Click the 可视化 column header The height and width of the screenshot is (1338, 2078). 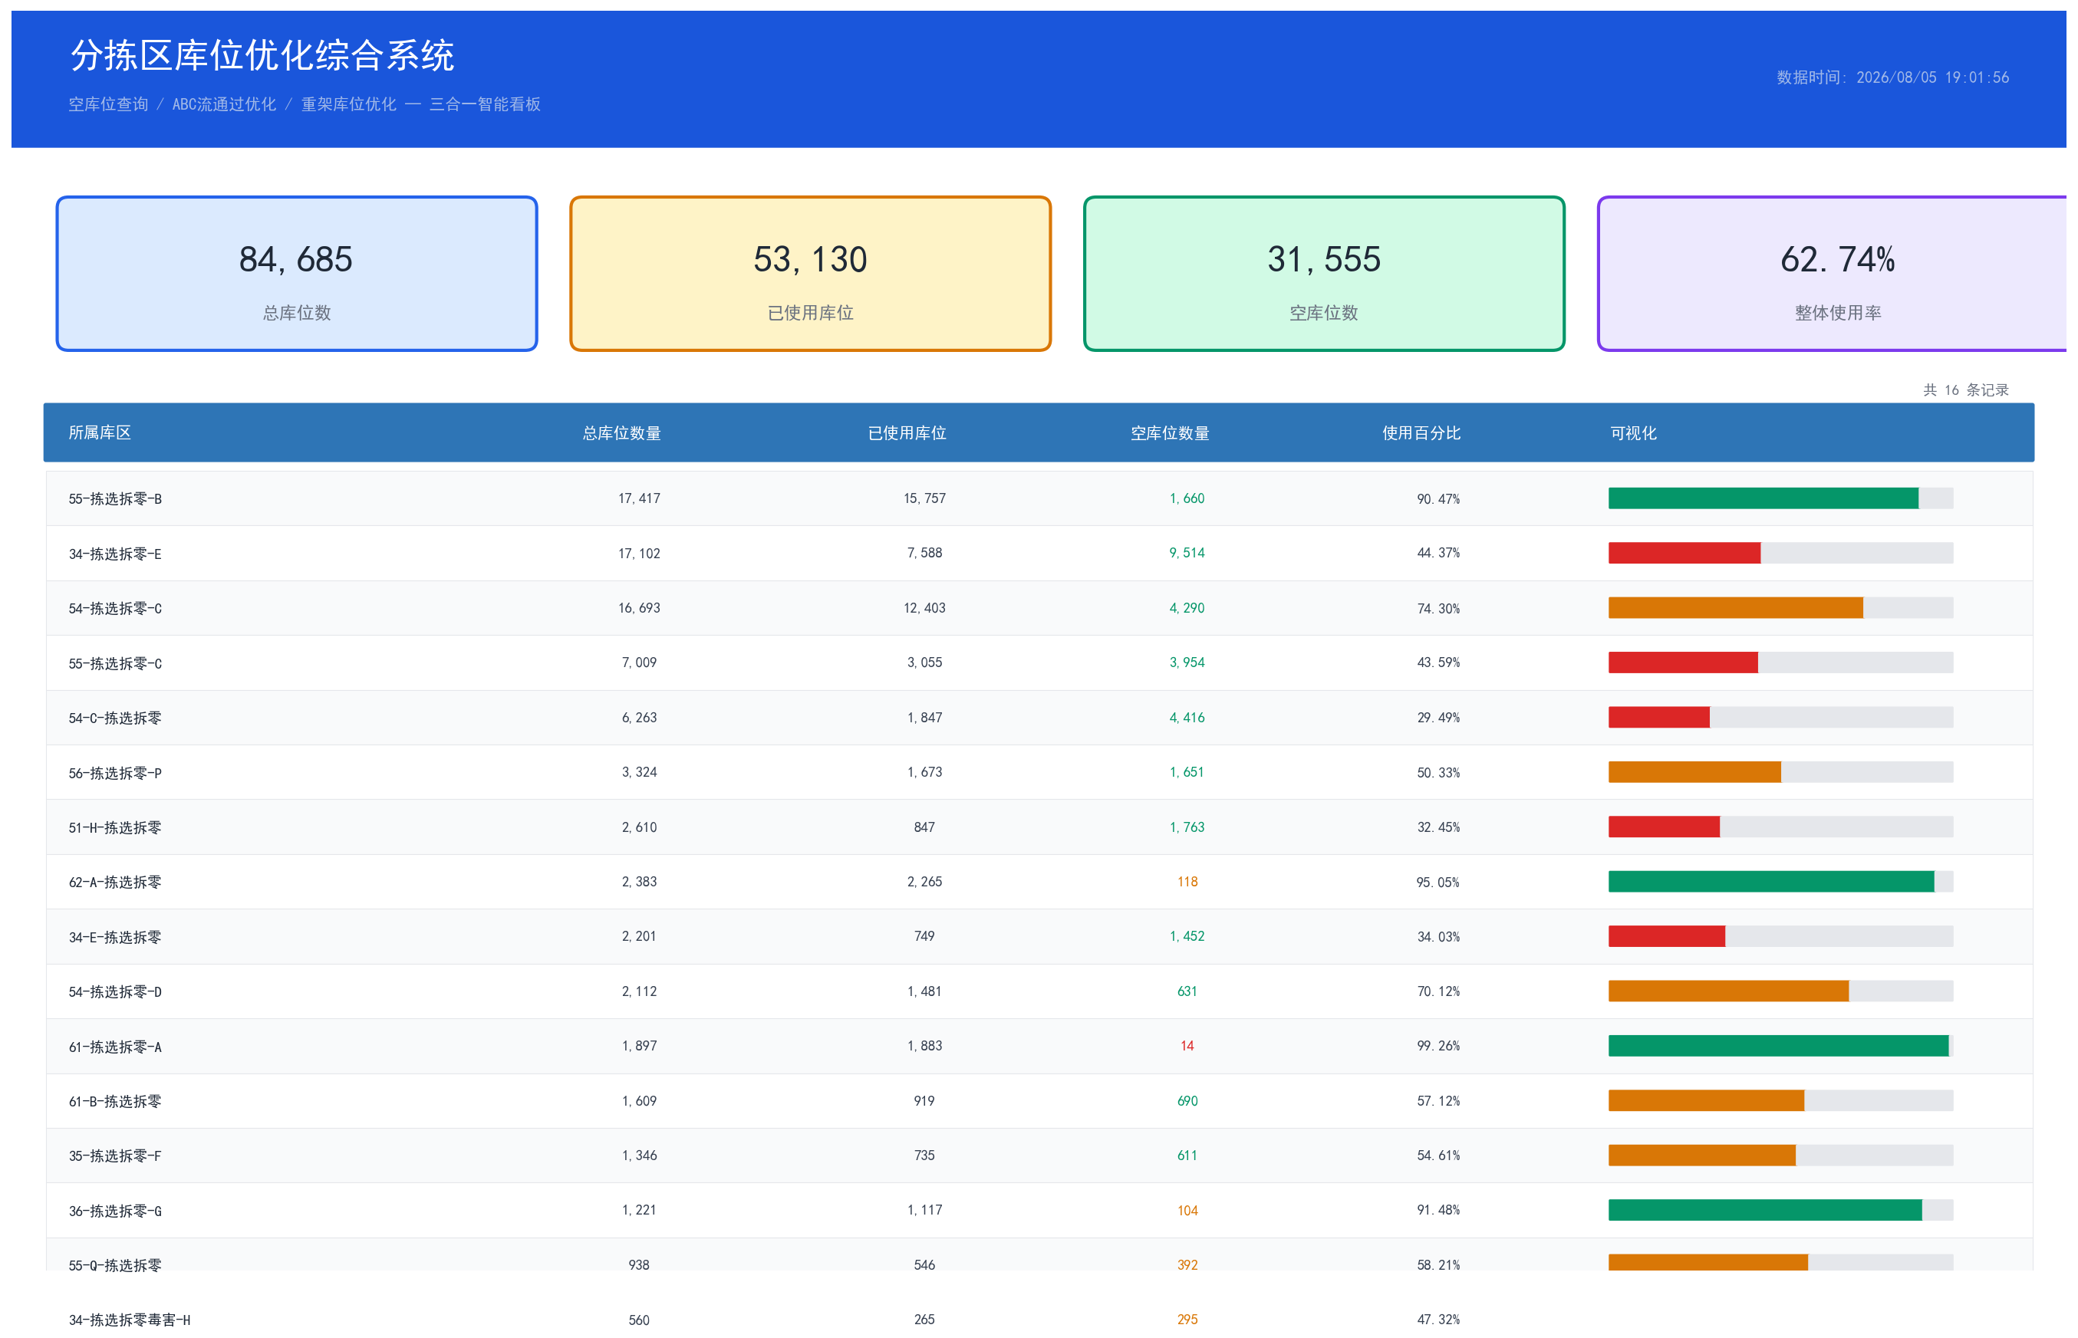point(1633,432)
